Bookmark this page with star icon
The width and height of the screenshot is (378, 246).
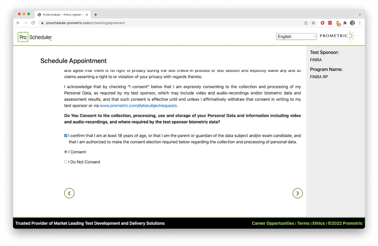click(x=313, y=23)
